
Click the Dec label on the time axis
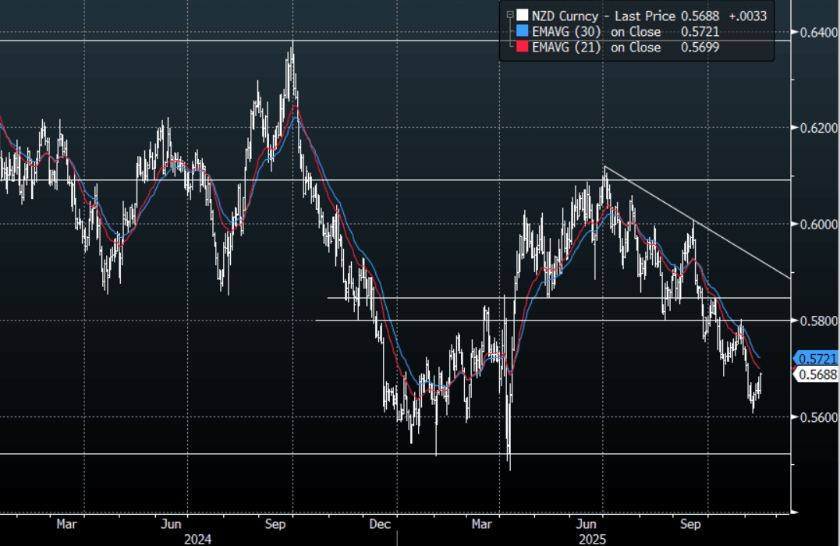(x=380, y=523)
